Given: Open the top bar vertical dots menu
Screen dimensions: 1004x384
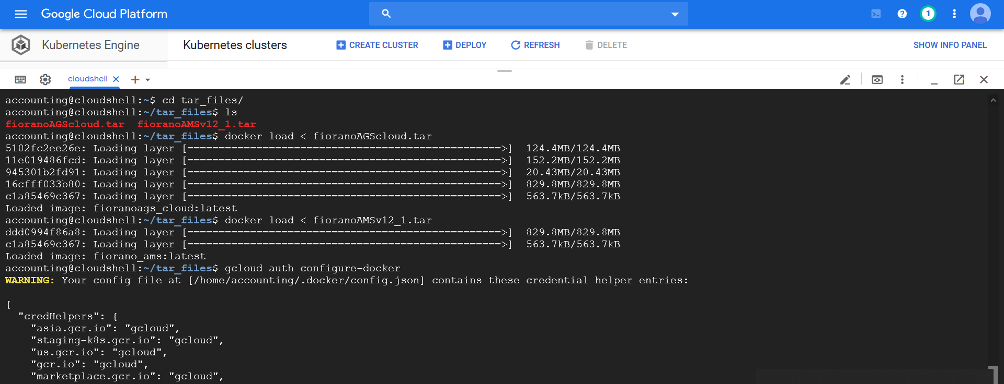Looking at the screenshot, I should click(x=954, y=14).
